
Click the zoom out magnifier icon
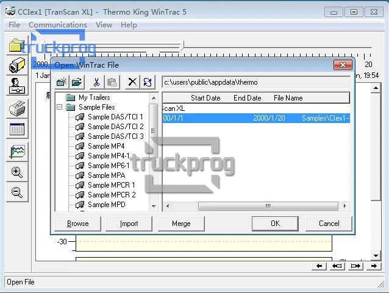click(x=17, y=192)
